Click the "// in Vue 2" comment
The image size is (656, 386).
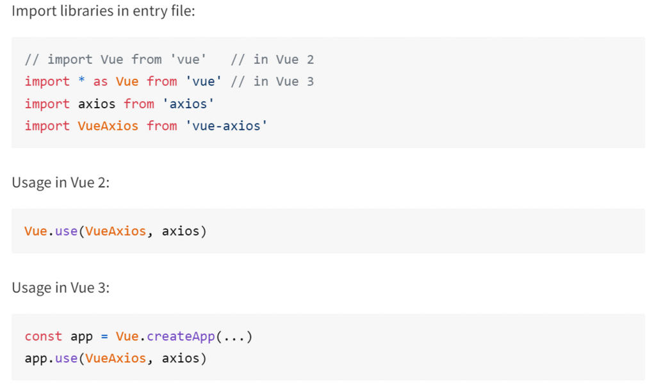[x=272, y=60]
